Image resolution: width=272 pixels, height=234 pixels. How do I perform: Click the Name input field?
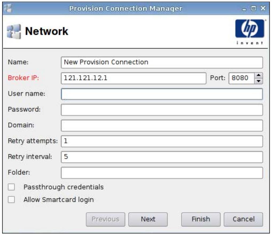click(x=162, y=62)
